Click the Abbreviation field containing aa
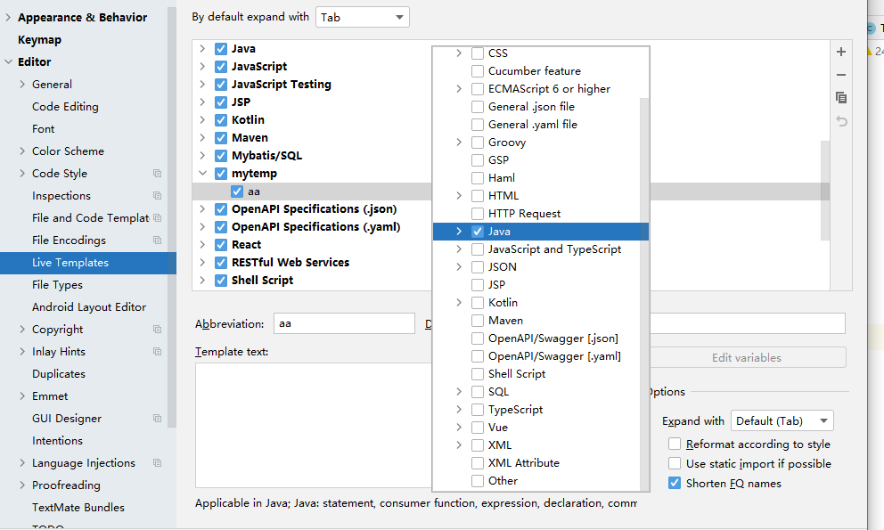Screen dimensions: 884x530 pos(343,324)
